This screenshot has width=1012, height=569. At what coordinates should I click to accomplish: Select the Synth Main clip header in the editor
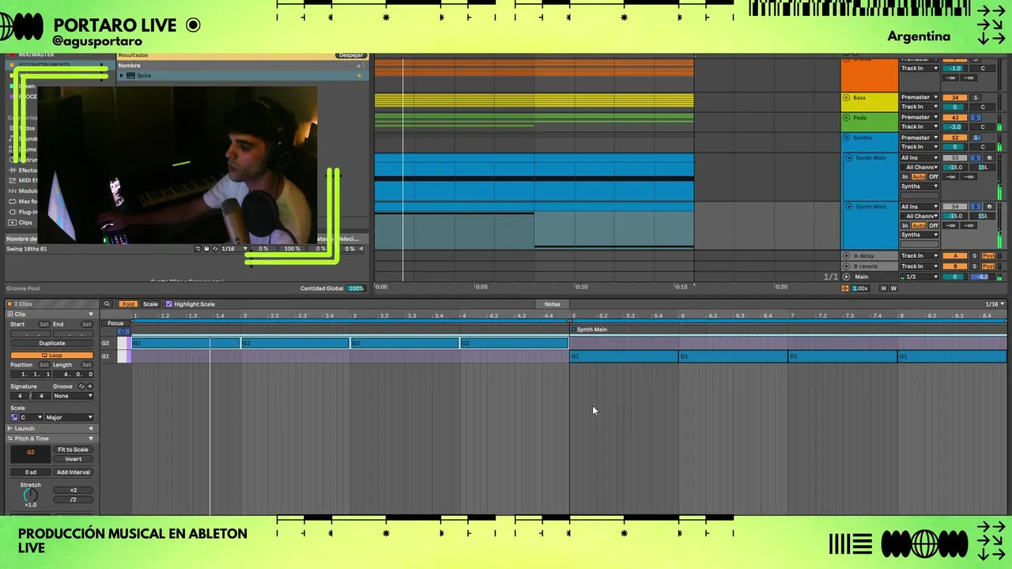coord(591,330)
